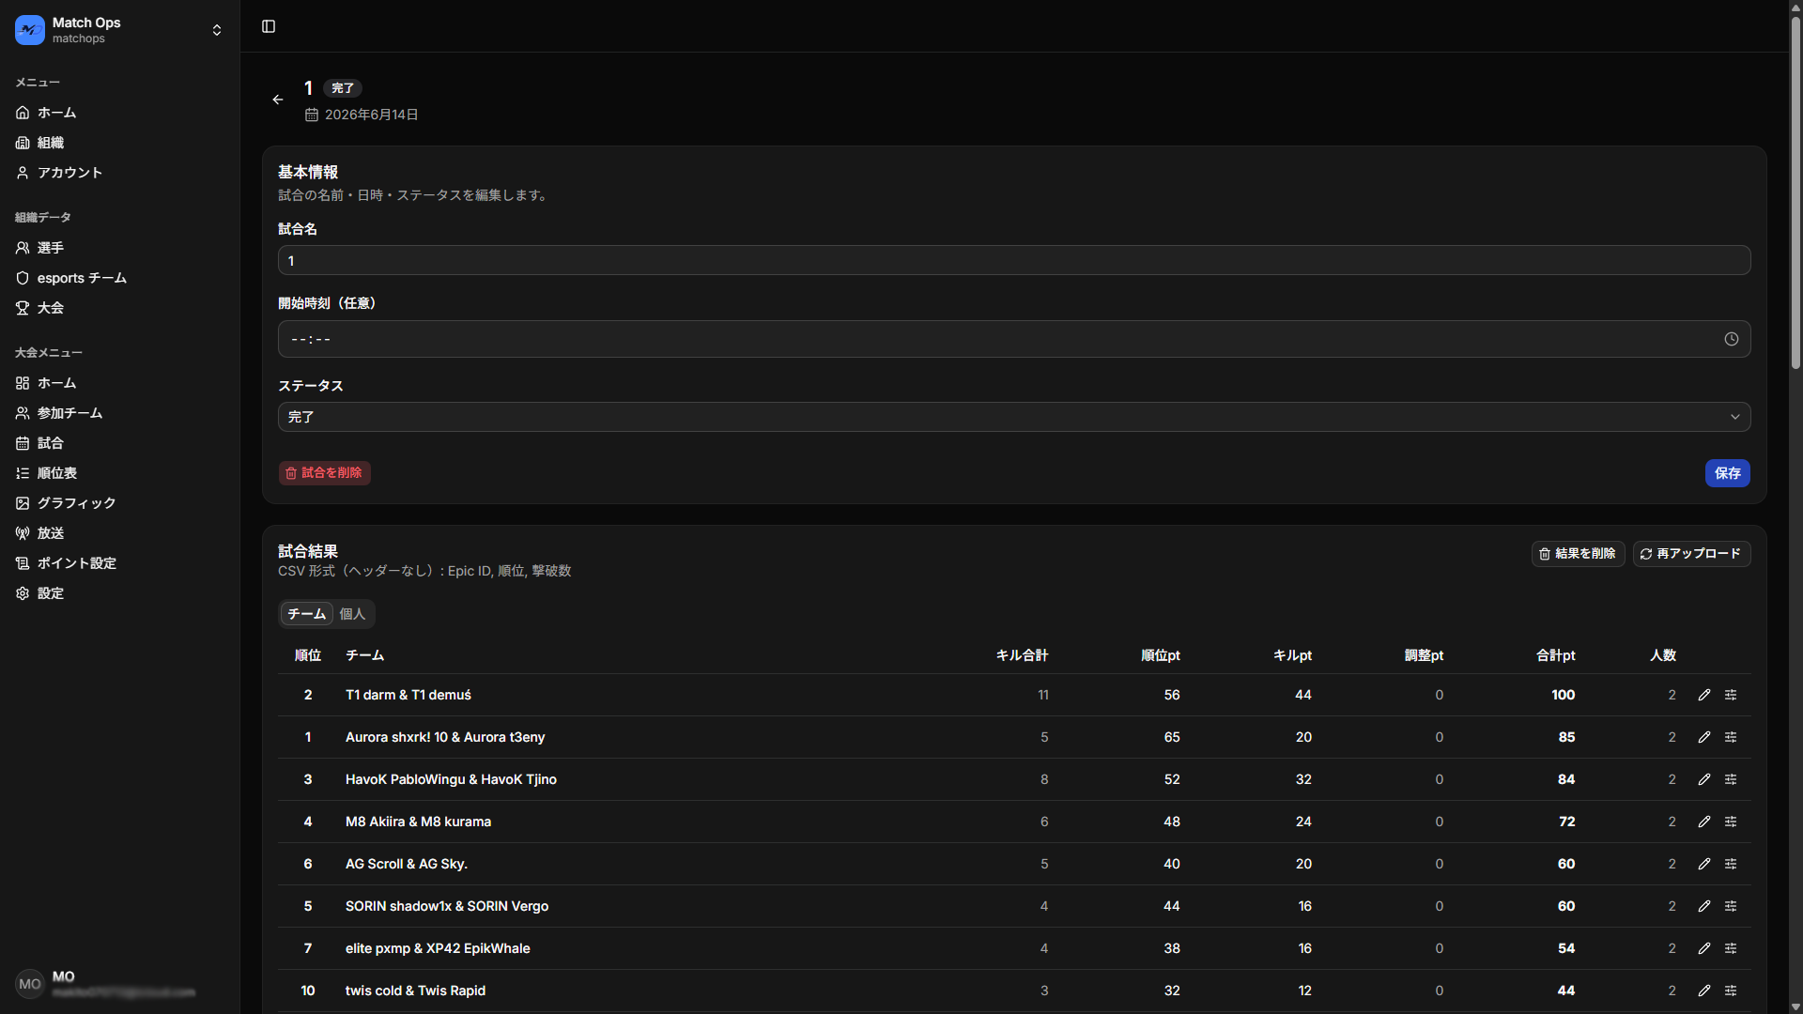Open the ステータス dropdown showing 完了

[1014, 417]
